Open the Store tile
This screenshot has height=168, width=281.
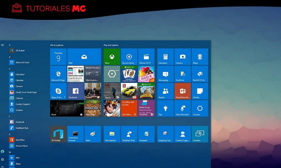click(x=67, y=108)
